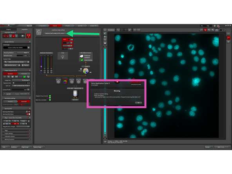Open the Process workflow tab

pyautogui.click(x=67, y=26)
